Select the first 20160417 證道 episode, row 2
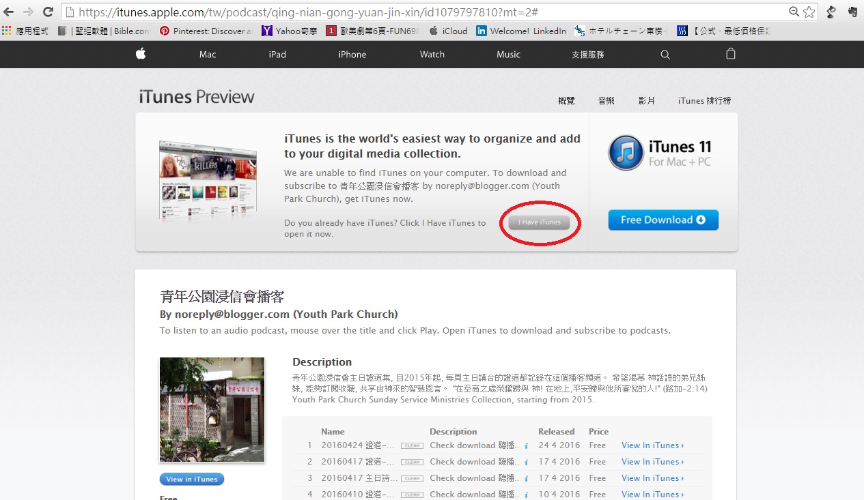The height and width of the screenshot is (500, 864). tap(358, 462)
